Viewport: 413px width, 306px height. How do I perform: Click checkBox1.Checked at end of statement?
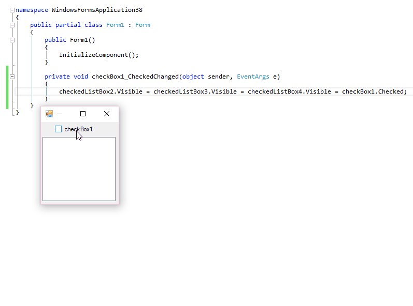(373, 91)
